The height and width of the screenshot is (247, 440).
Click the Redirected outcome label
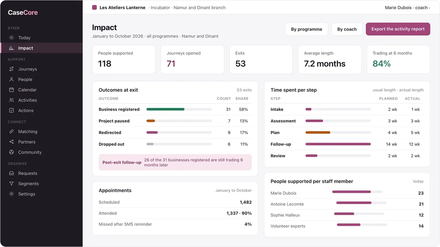[x=110, y=133]
